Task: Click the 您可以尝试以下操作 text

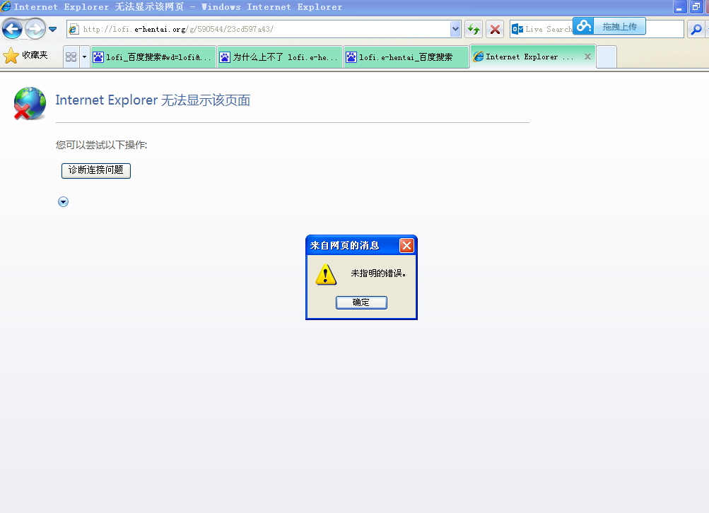Action: click(x=101, y=145)
